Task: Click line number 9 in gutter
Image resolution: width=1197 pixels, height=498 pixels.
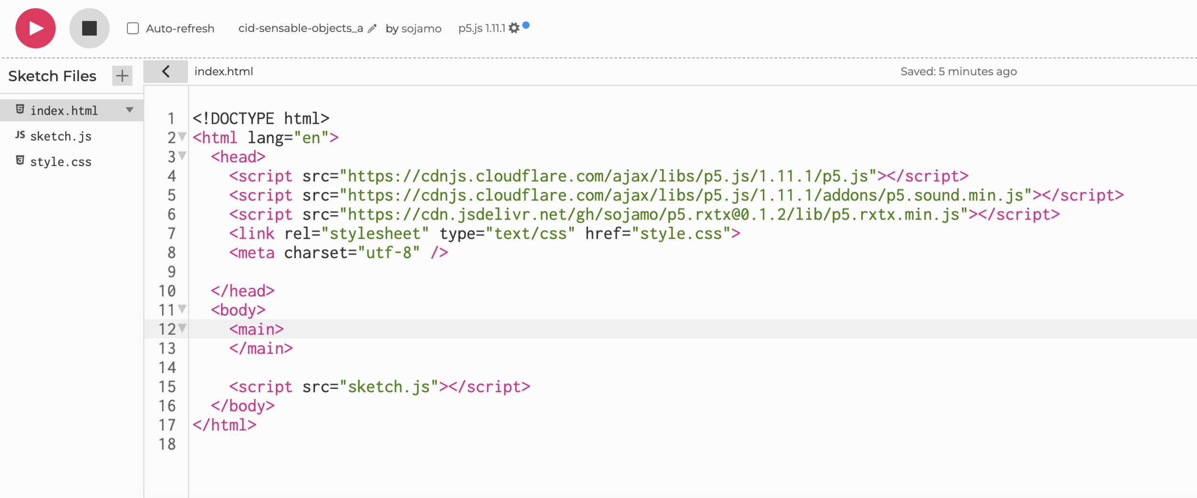Action: (x=171, y=272)
